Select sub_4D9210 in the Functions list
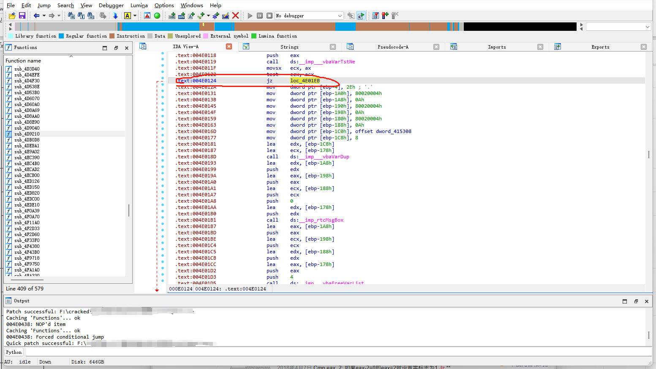656x369 pixels. point(27,134)
